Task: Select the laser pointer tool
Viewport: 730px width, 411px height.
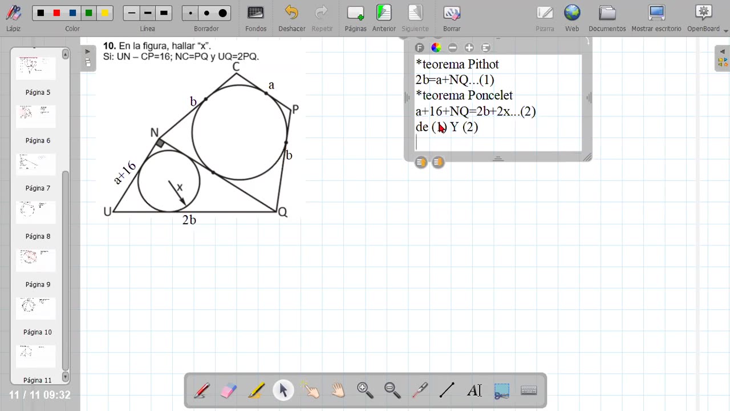Action: 420,390
